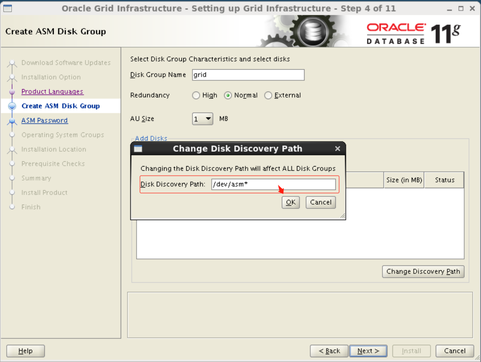Select the High redundancy radio button

pos(196,95)
